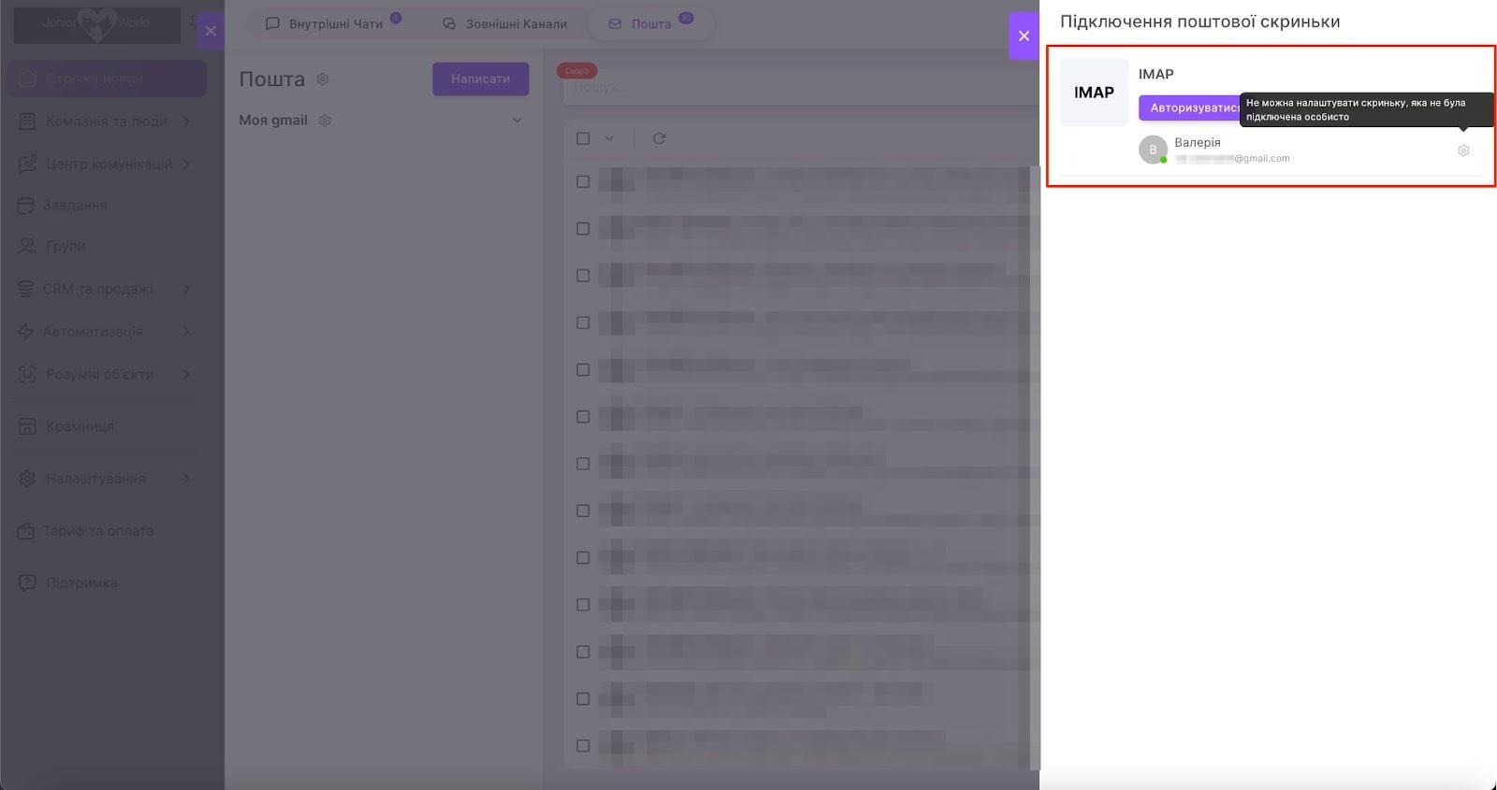
Task: Open Пошта settings gear icon
Action: 323,79
